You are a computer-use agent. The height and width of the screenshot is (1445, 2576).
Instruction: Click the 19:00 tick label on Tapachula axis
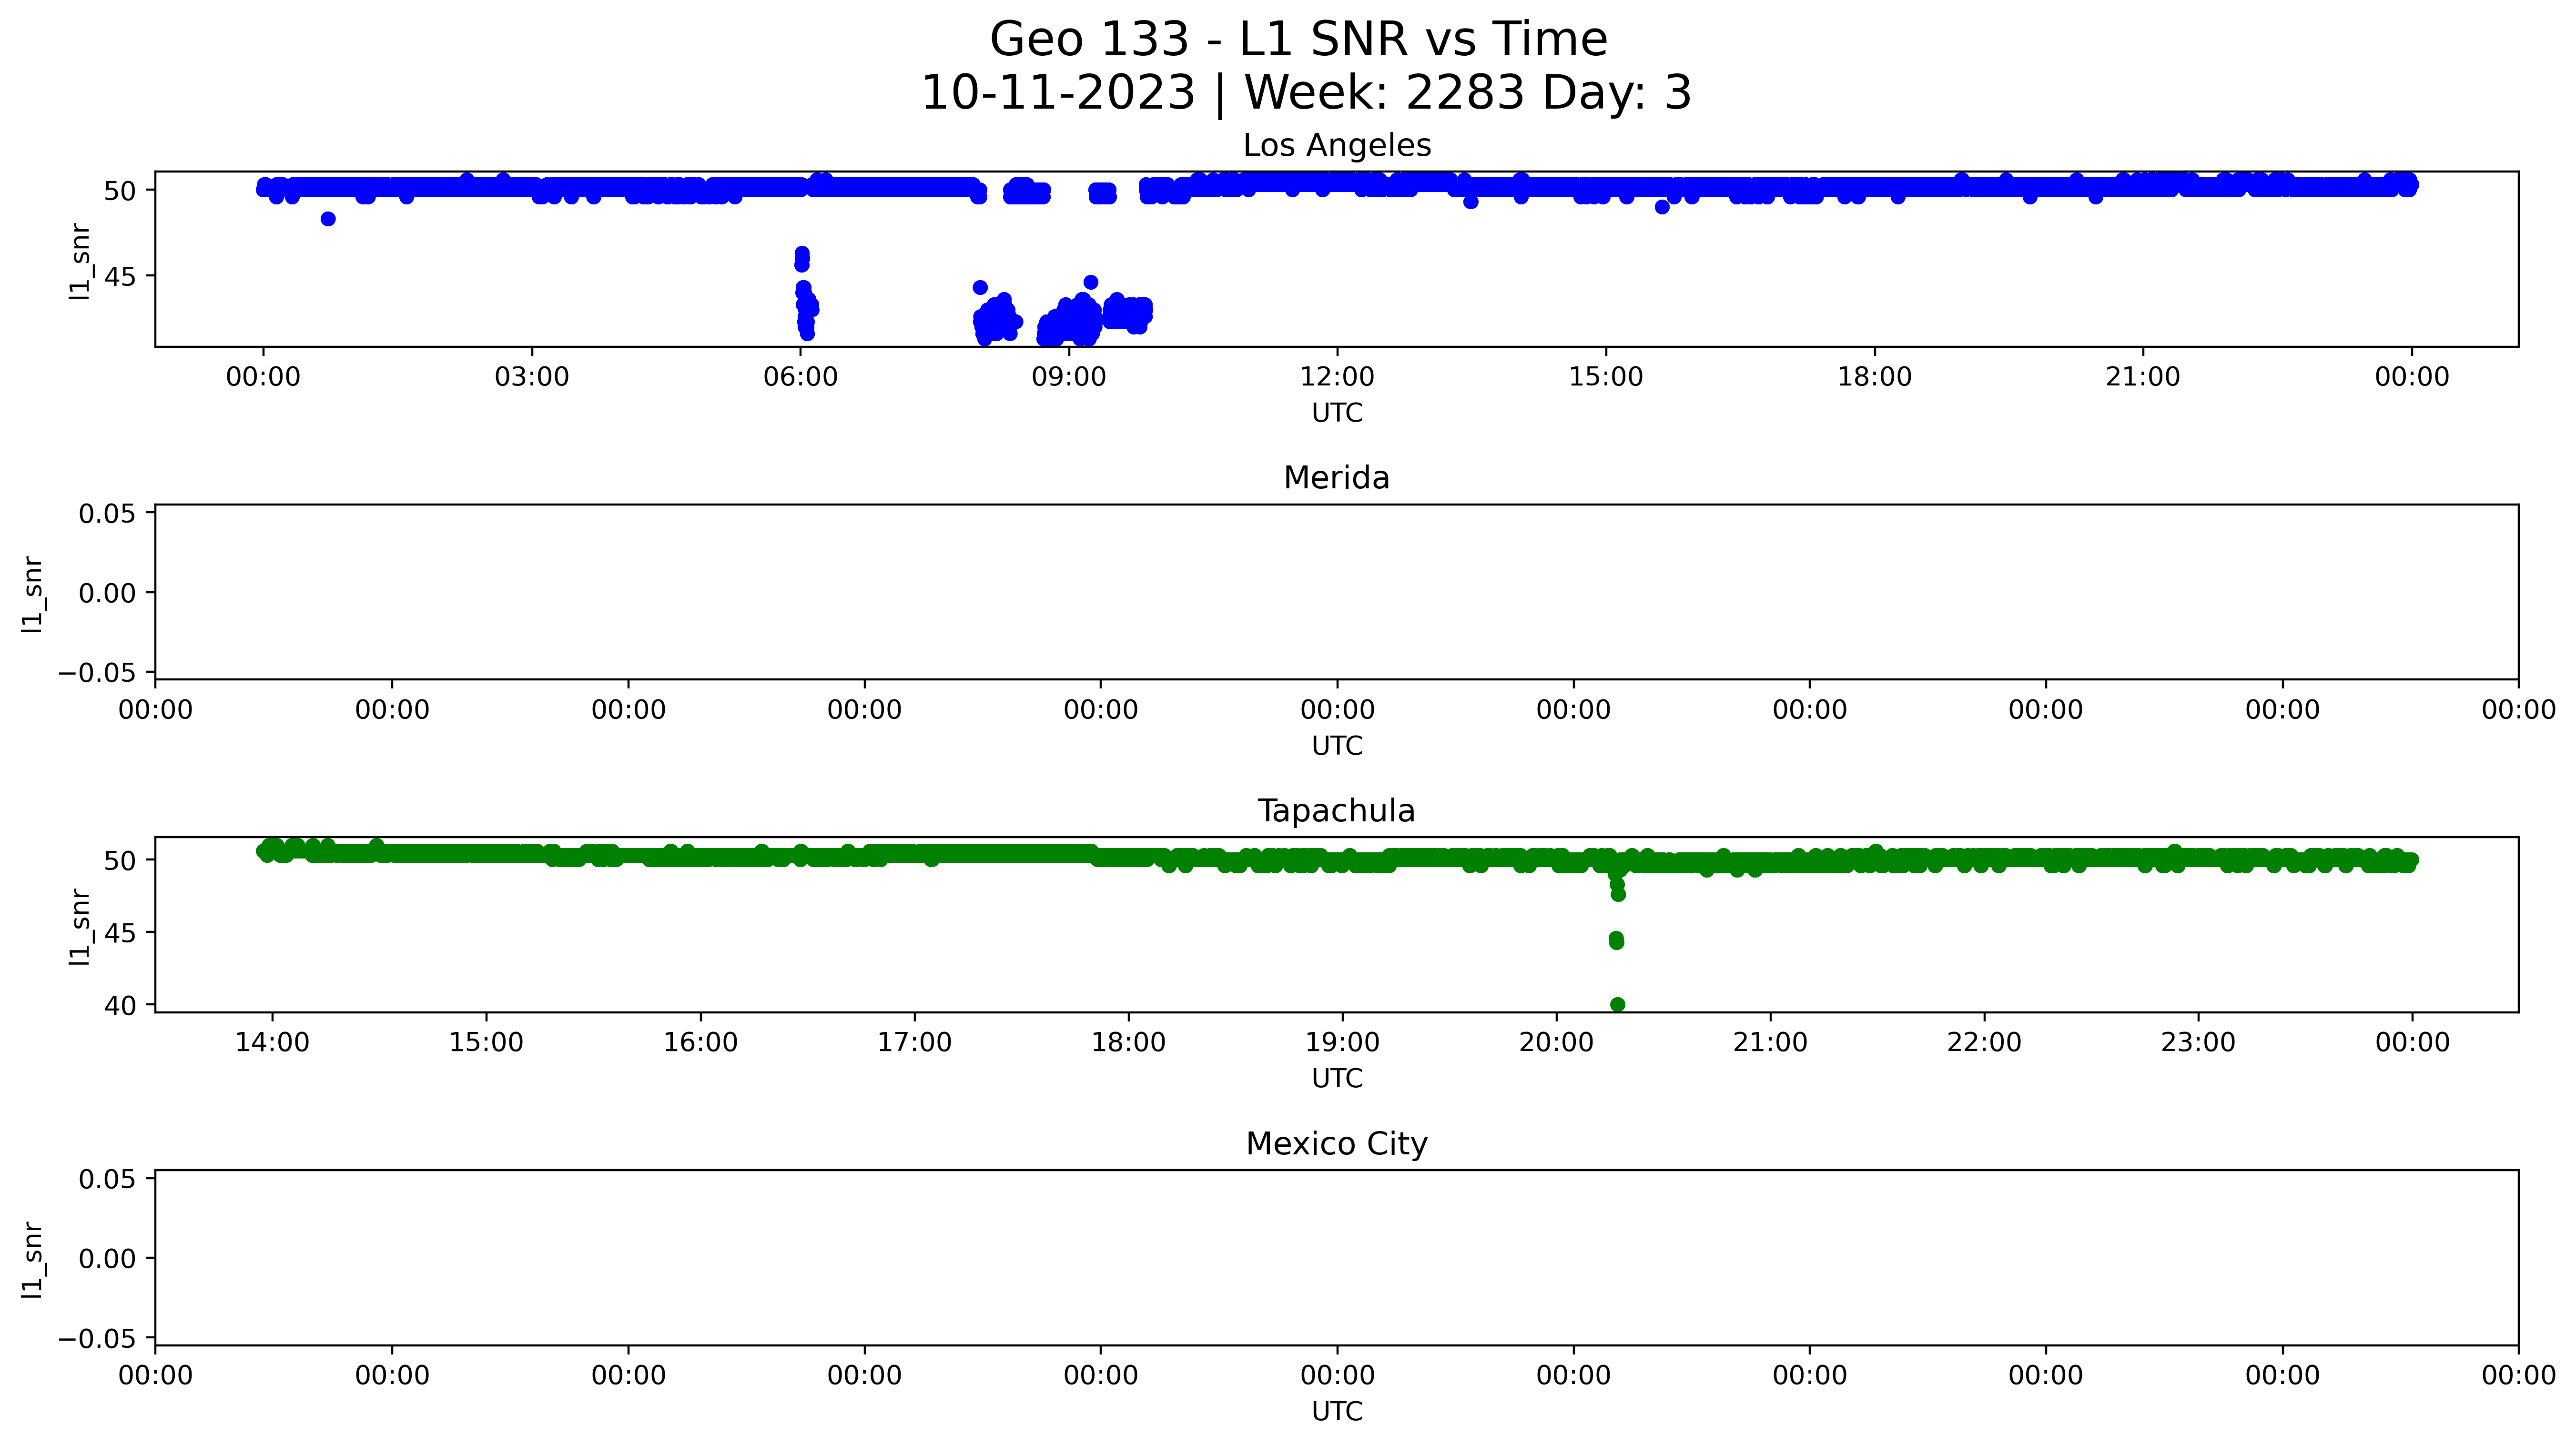1342,1043
